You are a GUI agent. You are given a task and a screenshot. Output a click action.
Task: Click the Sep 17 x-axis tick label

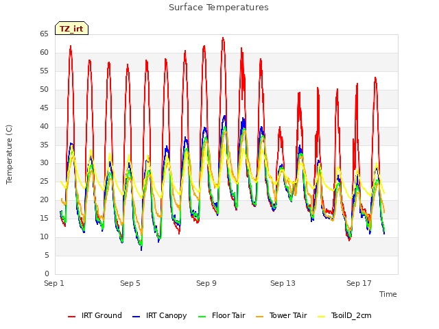pyautogui.click(x=359, y=283)
